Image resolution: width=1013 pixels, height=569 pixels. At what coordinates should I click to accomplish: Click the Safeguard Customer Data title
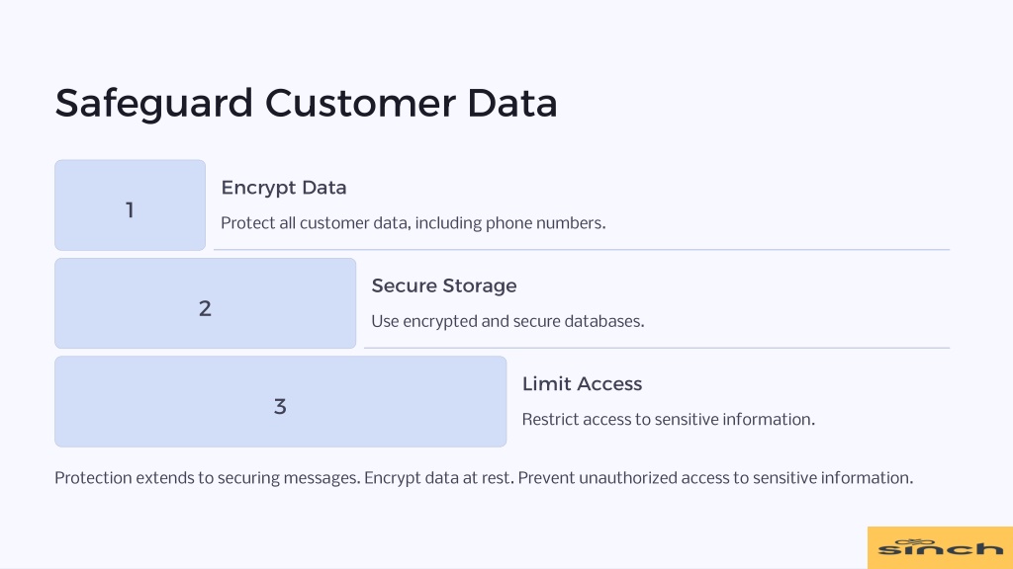[x=307, y=103]
